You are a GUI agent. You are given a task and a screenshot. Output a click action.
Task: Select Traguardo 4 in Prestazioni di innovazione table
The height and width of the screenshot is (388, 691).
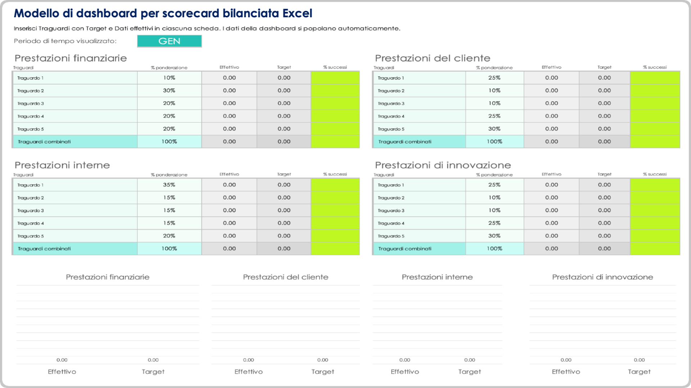[x=419, y=223]
